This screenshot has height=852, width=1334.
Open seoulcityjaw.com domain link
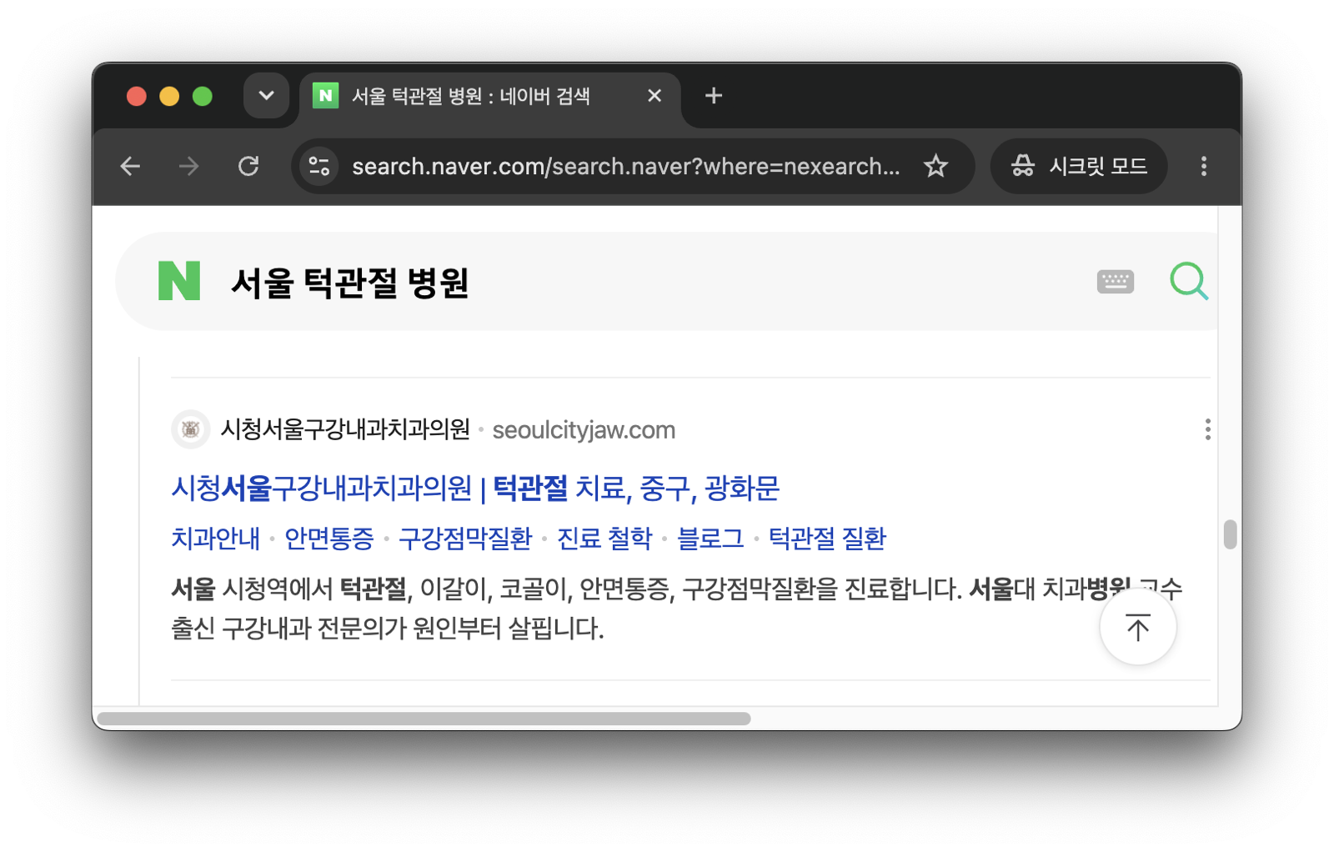click(x=584, y=430)
